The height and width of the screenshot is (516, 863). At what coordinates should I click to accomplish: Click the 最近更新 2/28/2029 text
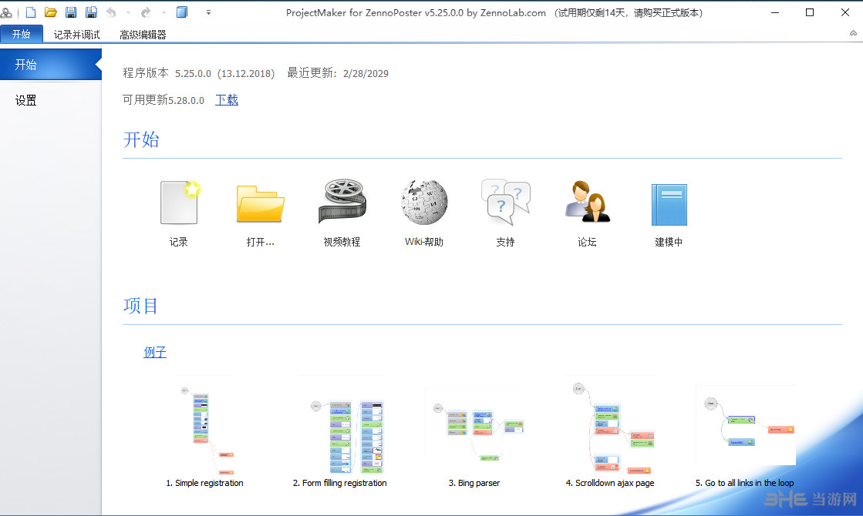point(337,73)
